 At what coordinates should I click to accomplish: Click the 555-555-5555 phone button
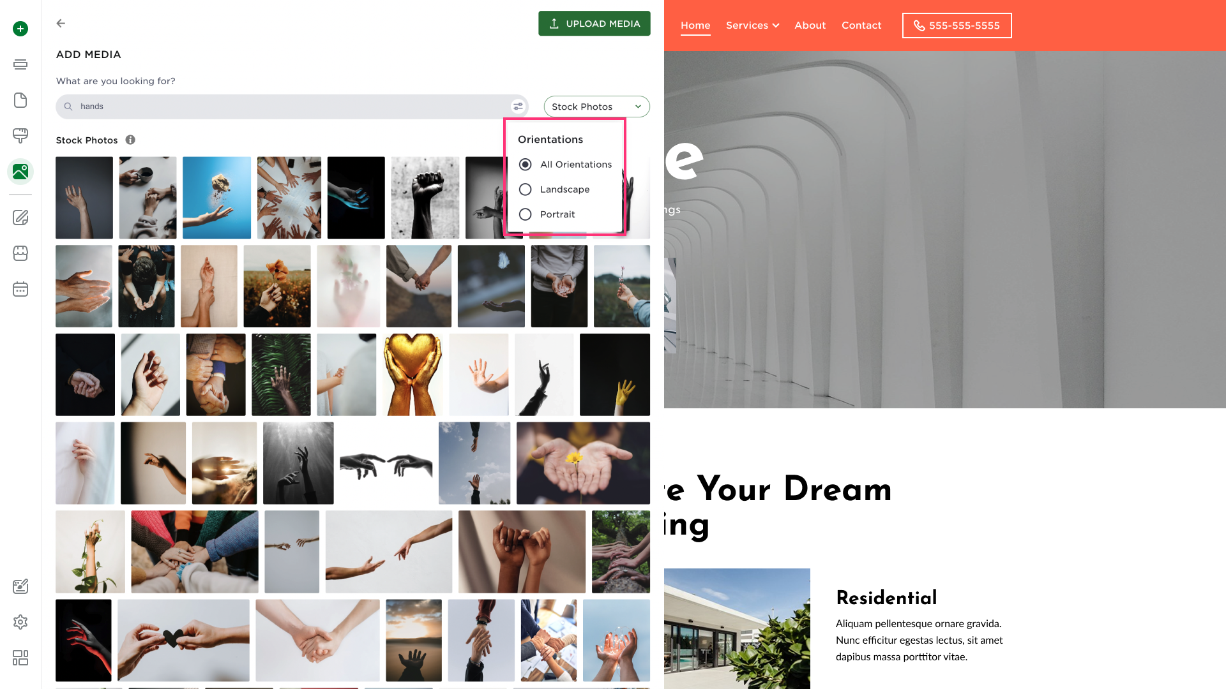click(957, 26)
